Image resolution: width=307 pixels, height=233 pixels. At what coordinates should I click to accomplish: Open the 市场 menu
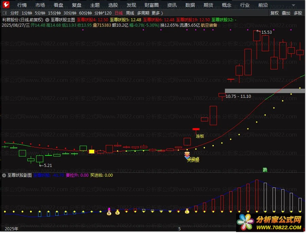coord(40,5)
